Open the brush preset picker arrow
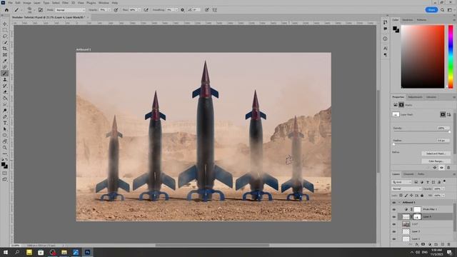Screen dimensions: 457x257 34,10
